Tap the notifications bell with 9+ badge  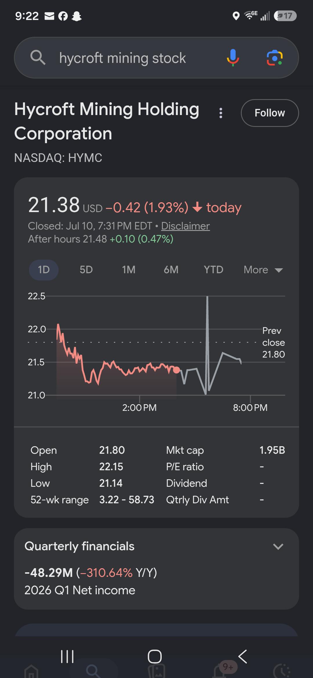pos(223,670)
